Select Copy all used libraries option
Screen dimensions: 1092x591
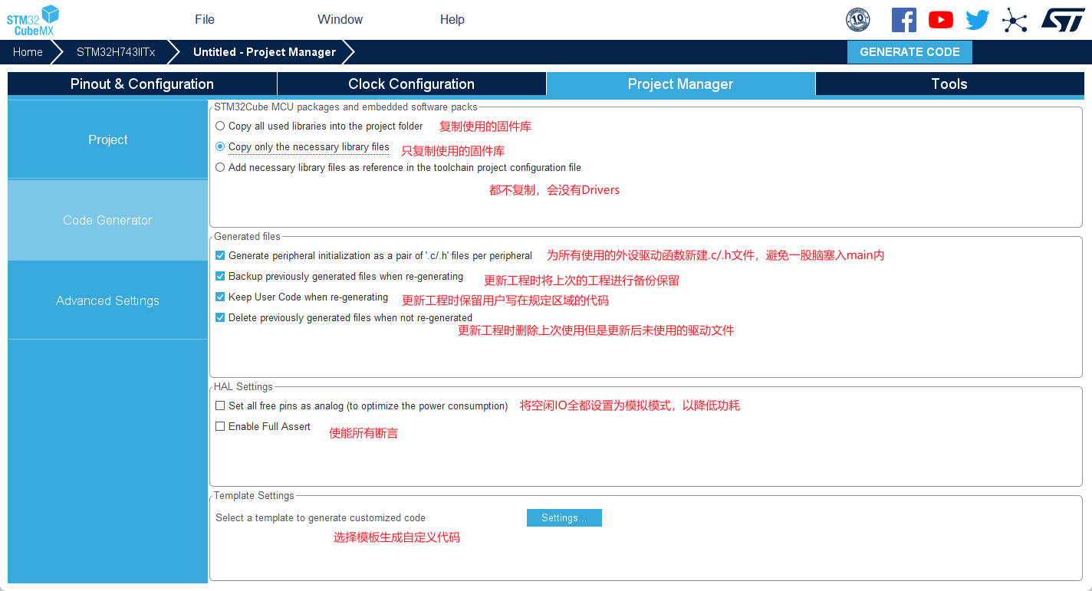[221, 126]
